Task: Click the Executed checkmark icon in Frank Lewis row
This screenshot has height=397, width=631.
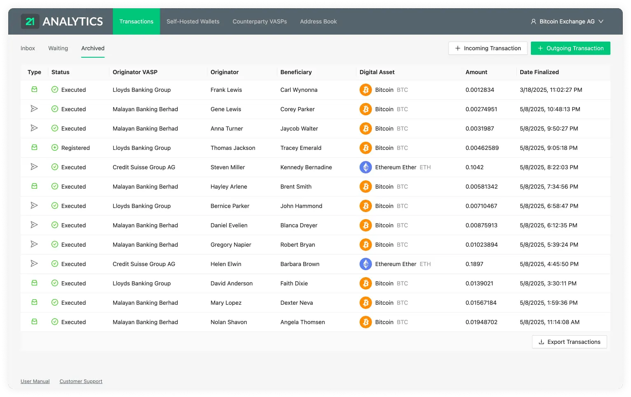Action: tap(55, 89)
